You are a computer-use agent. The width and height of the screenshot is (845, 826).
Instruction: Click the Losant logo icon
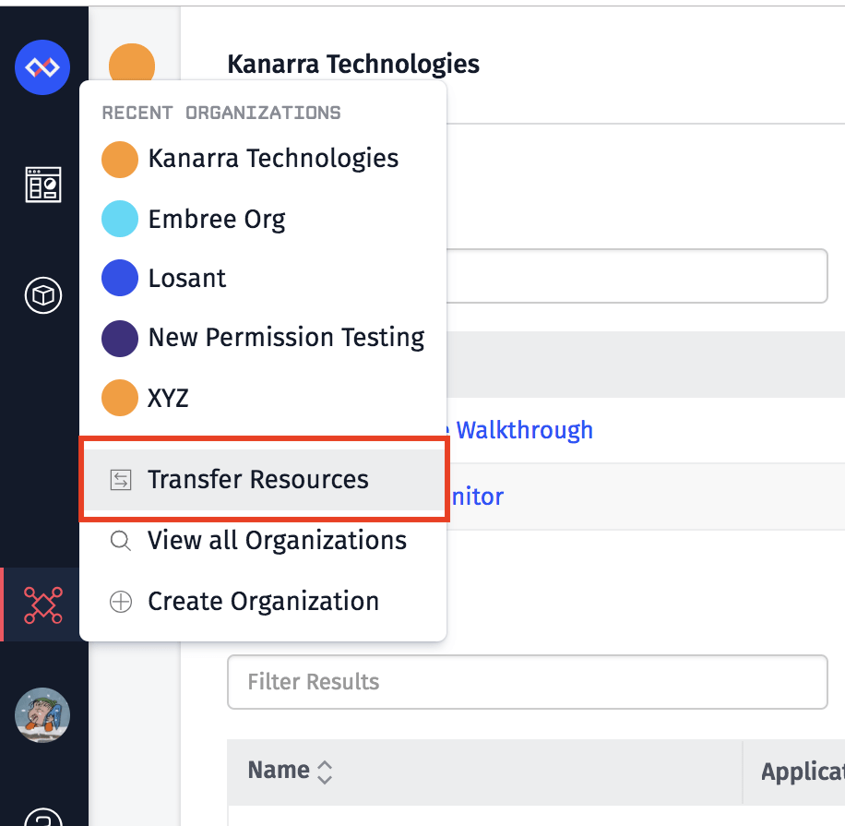pos(42,67)
